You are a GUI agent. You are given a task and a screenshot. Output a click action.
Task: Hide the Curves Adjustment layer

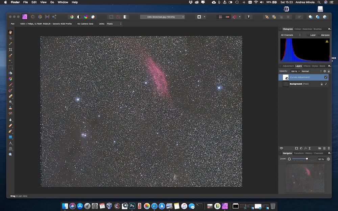click(x=325, y=77)
